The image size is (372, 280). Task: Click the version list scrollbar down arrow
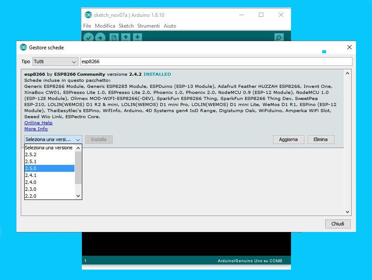click(78, 196)
